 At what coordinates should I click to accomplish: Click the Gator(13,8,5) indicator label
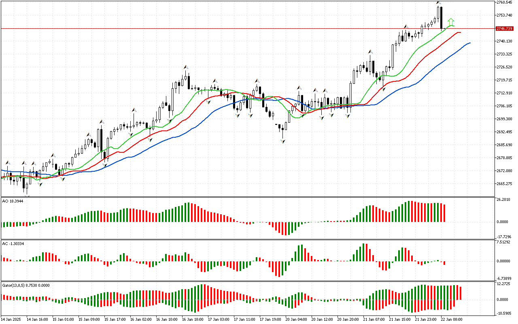pos(26,285)
